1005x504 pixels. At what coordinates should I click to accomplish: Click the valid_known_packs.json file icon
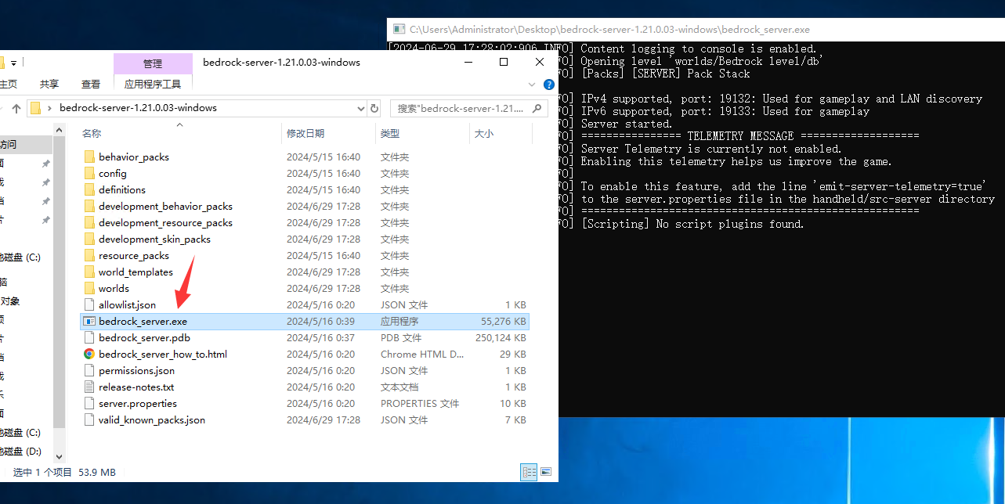click(x=89, y=419)
